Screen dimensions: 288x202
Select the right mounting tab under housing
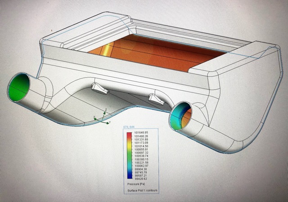click(x=156, y=99)
